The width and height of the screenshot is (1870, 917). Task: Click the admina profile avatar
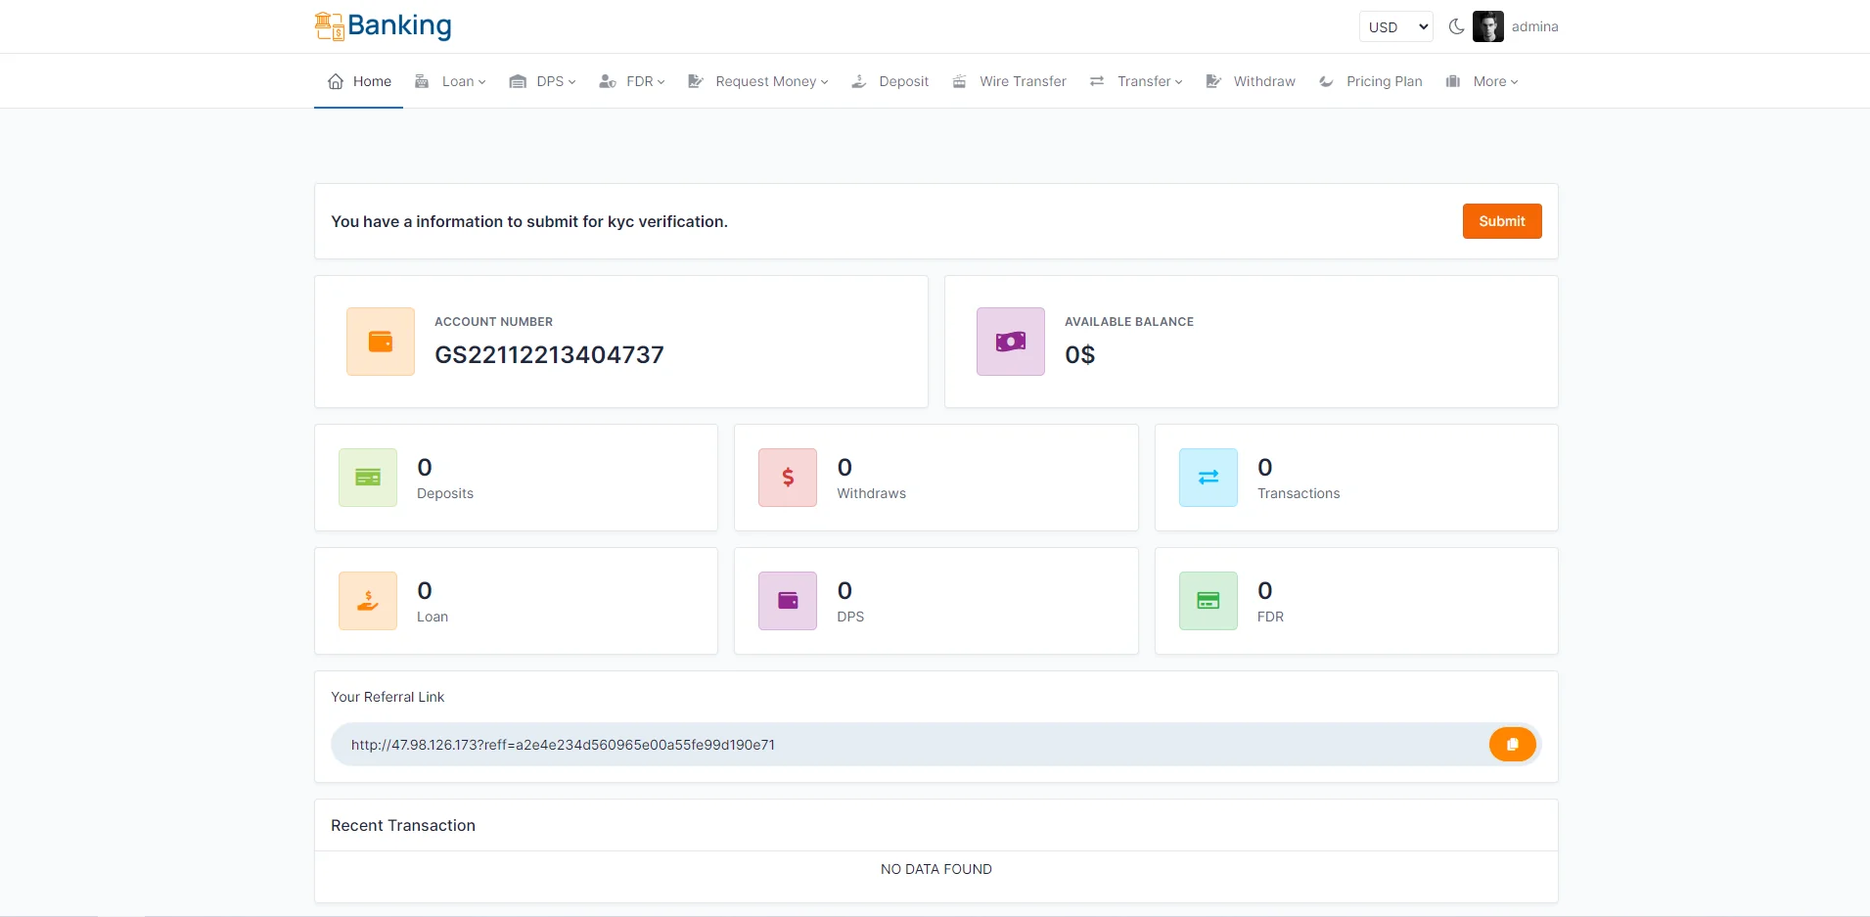pyautogui.click(x=1487, y=26)
